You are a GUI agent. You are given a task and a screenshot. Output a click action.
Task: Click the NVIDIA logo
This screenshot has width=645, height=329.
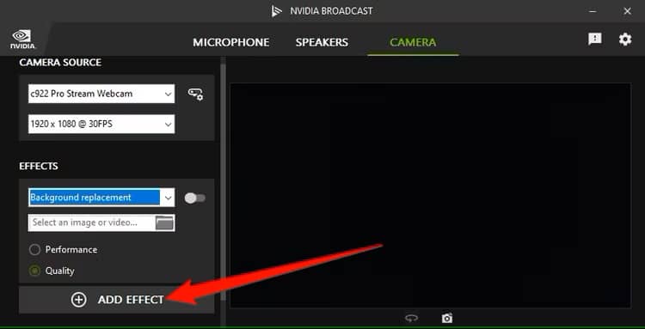(x=22, y=40)
